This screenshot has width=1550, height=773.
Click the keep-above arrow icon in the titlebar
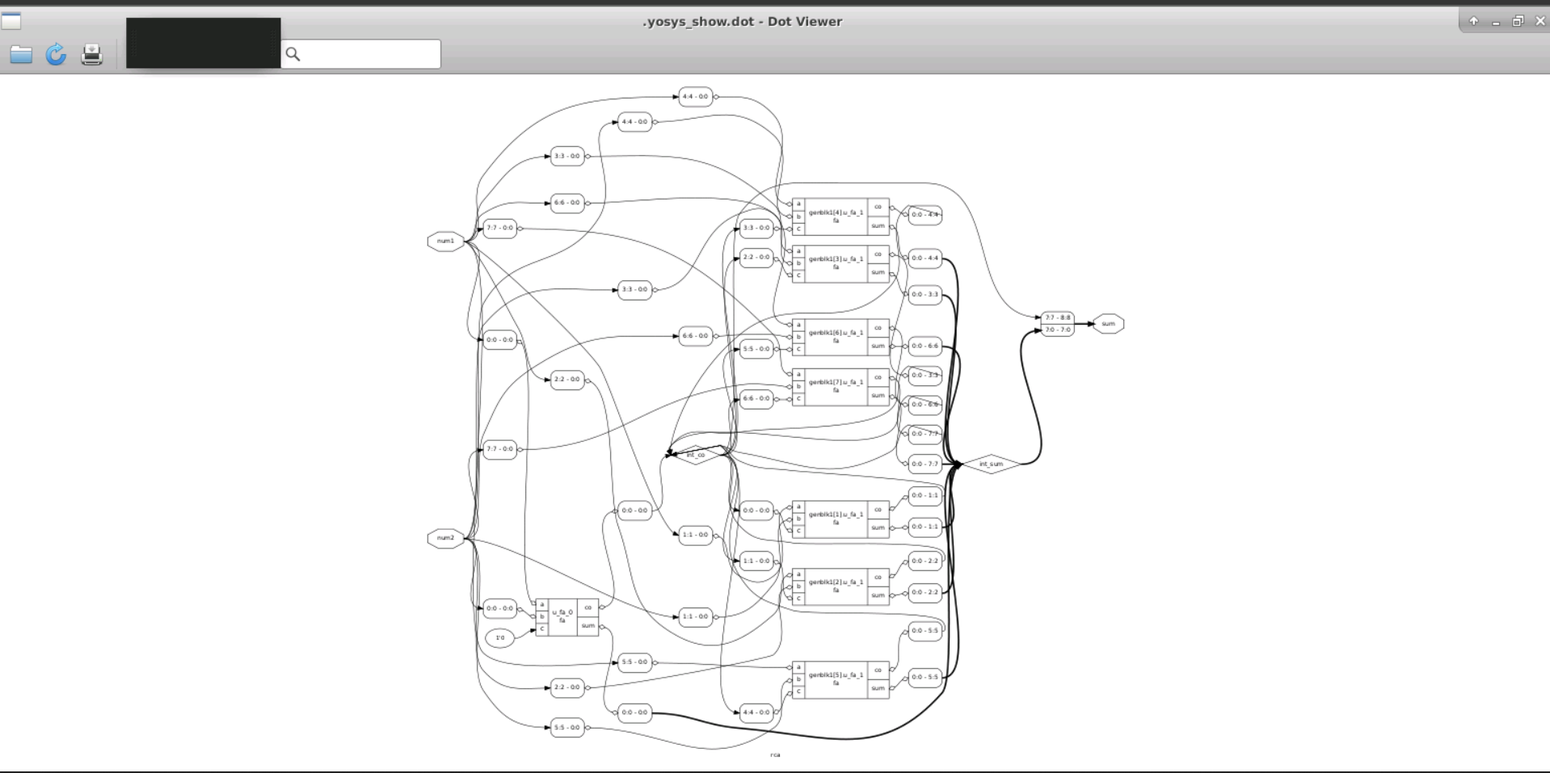(x=1474, y=20)
